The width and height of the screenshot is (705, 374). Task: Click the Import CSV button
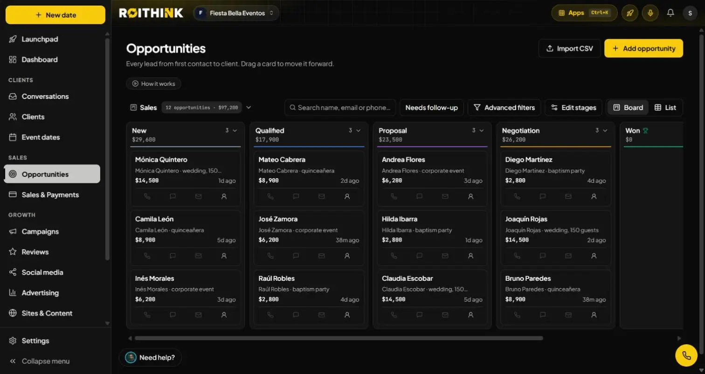(x=569, y=48)
